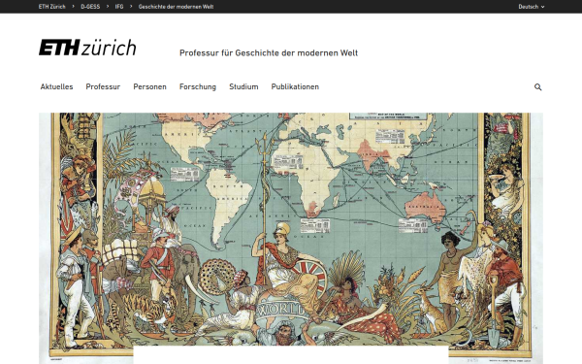Open the Personen menu item
This screenshot has width=582, height=364.
[x=150, y=86]
